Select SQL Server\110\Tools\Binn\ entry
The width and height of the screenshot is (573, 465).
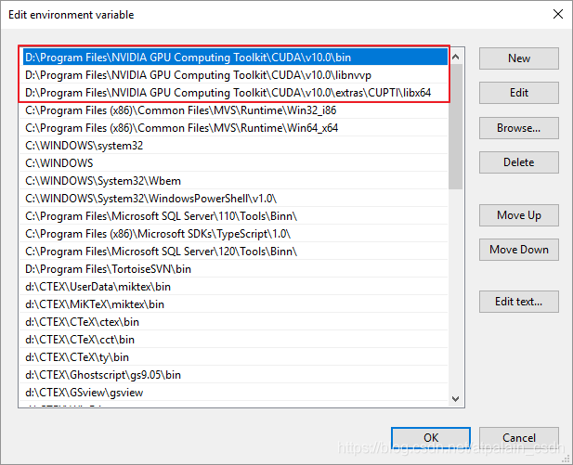[x=235, y=216]
